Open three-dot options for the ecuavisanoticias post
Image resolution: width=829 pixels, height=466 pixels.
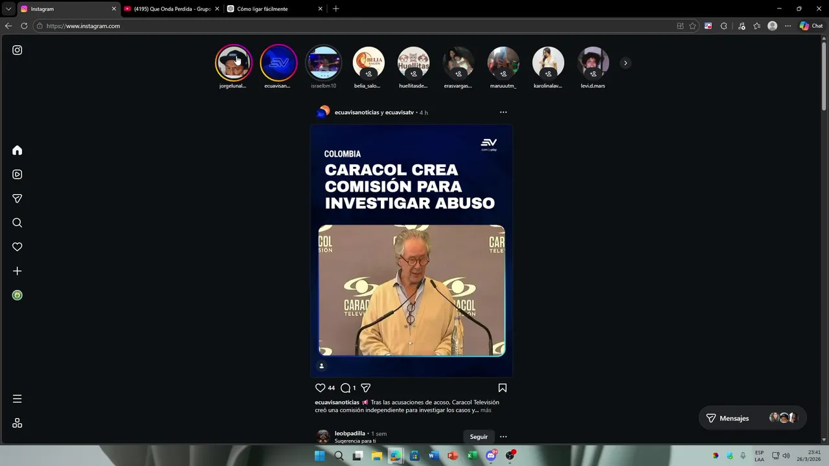coord(503,112)
